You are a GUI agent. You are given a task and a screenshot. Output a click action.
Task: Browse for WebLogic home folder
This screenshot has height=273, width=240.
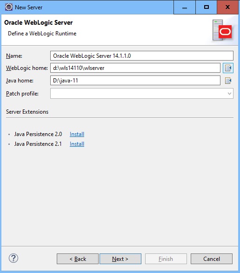point(228,68)
